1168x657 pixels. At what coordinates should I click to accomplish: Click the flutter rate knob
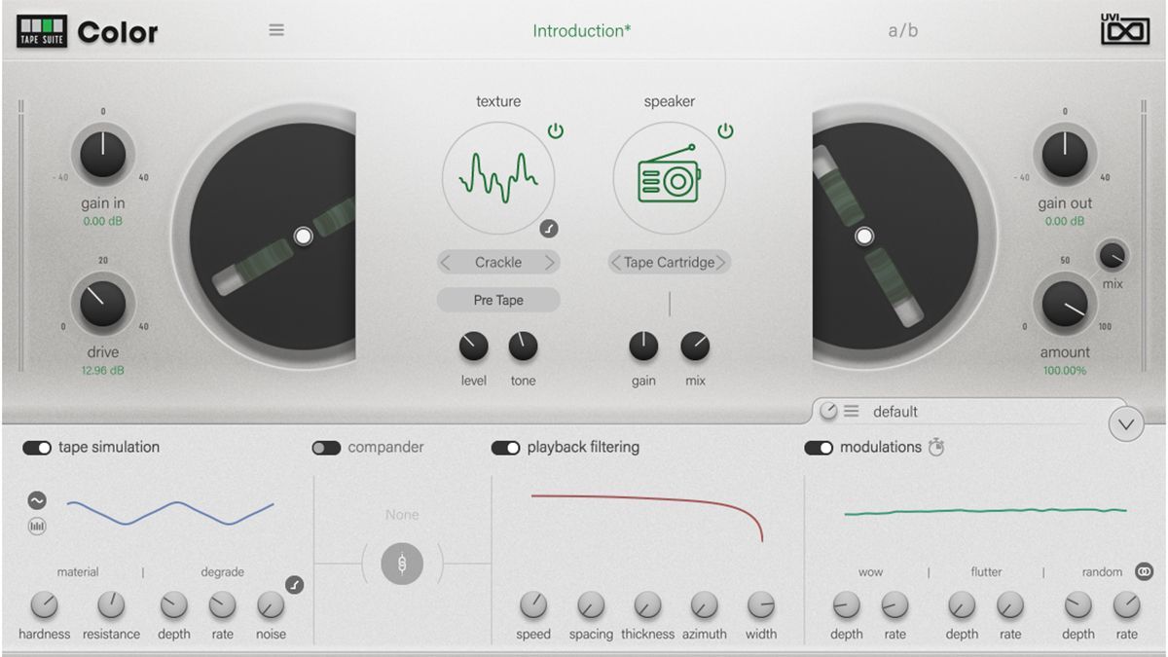point(1010,605)
